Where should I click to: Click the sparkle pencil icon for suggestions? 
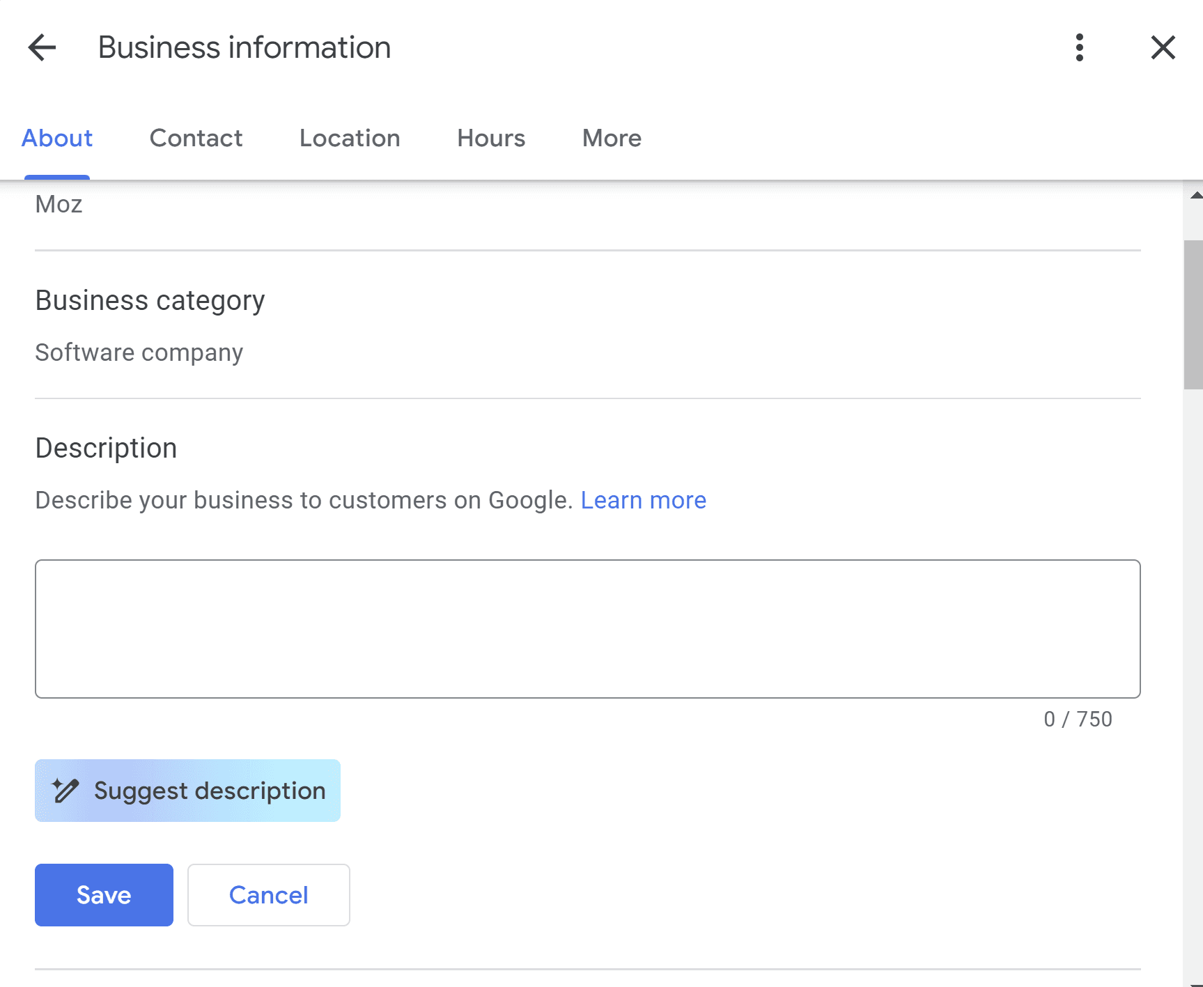(x=65, y=791)
